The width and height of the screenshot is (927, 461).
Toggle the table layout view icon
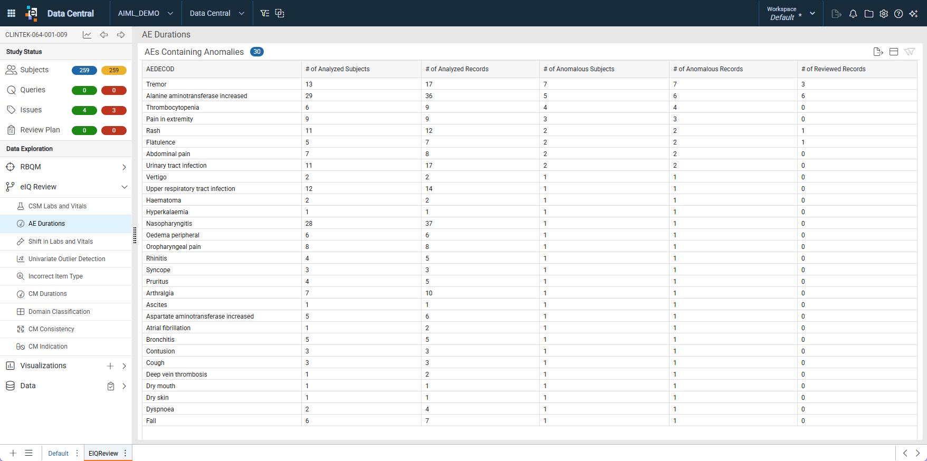[894, 52]
